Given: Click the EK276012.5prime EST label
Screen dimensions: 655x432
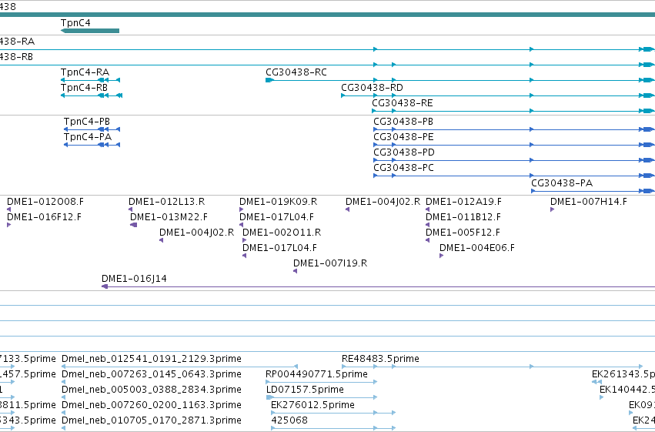Looking at the screenshot, I should pyautogui.click(x=312, y=405).
